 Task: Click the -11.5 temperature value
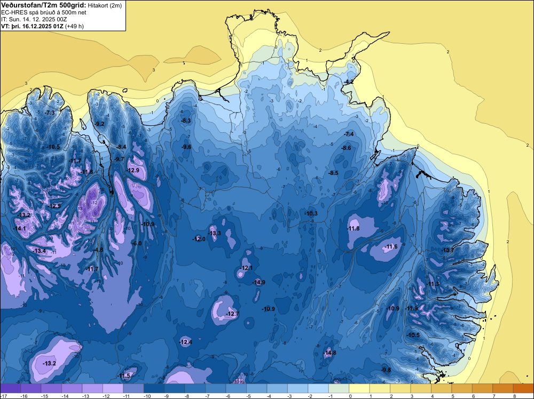124,376
